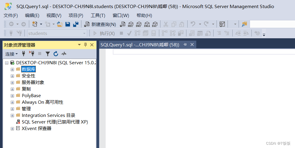Expand the PolyBase node
This screenshot has height=148, width=295.
(12, 96)
